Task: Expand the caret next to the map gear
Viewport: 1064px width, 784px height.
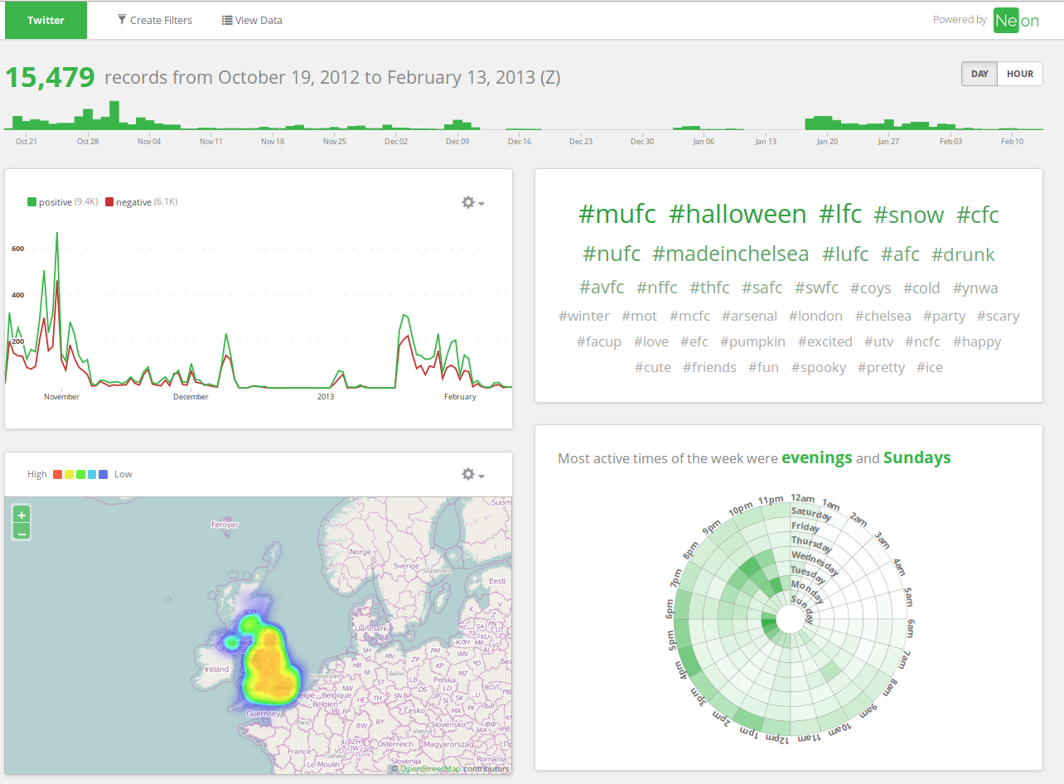Action: point(481,476)
